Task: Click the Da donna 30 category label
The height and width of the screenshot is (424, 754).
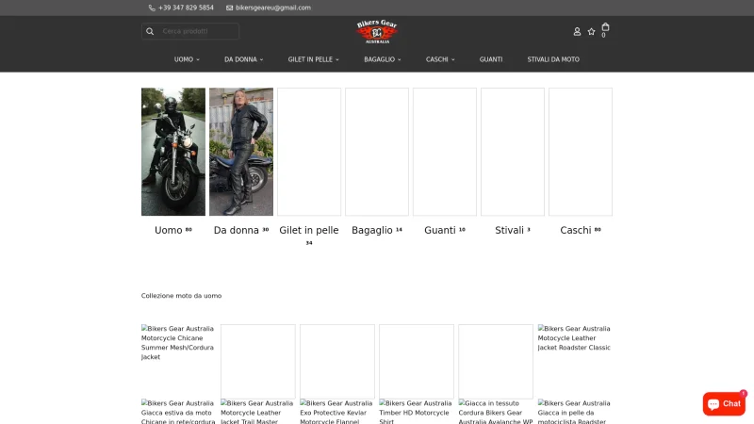Action: coord(241,230)
